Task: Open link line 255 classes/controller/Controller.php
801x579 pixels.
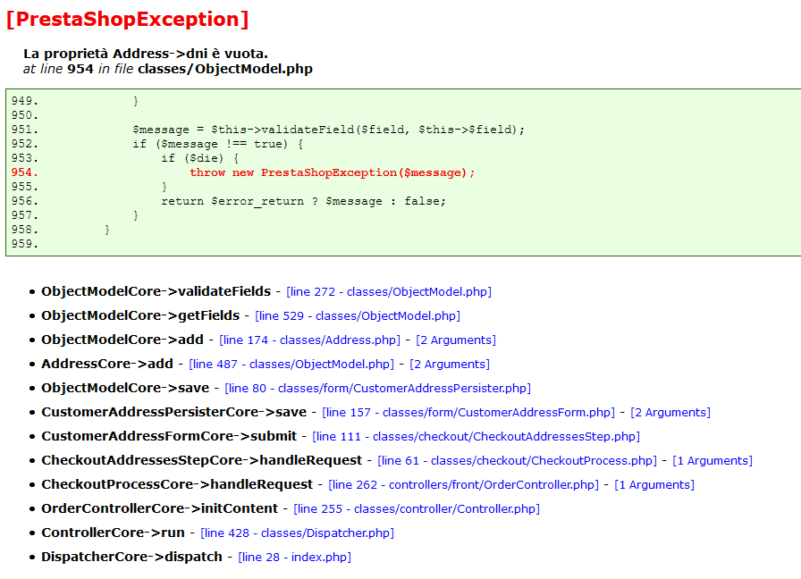Action: tap(417, 508)
